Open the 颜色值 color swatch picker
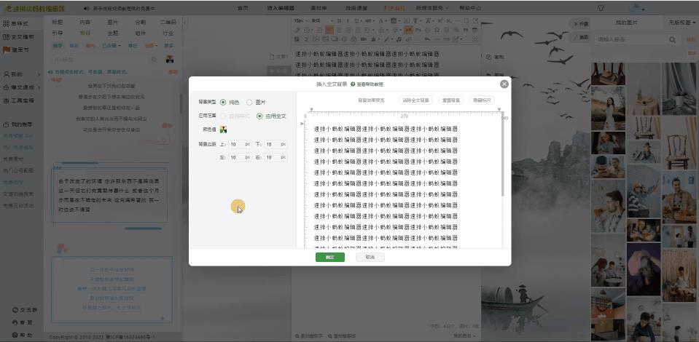 click(224, 130)
